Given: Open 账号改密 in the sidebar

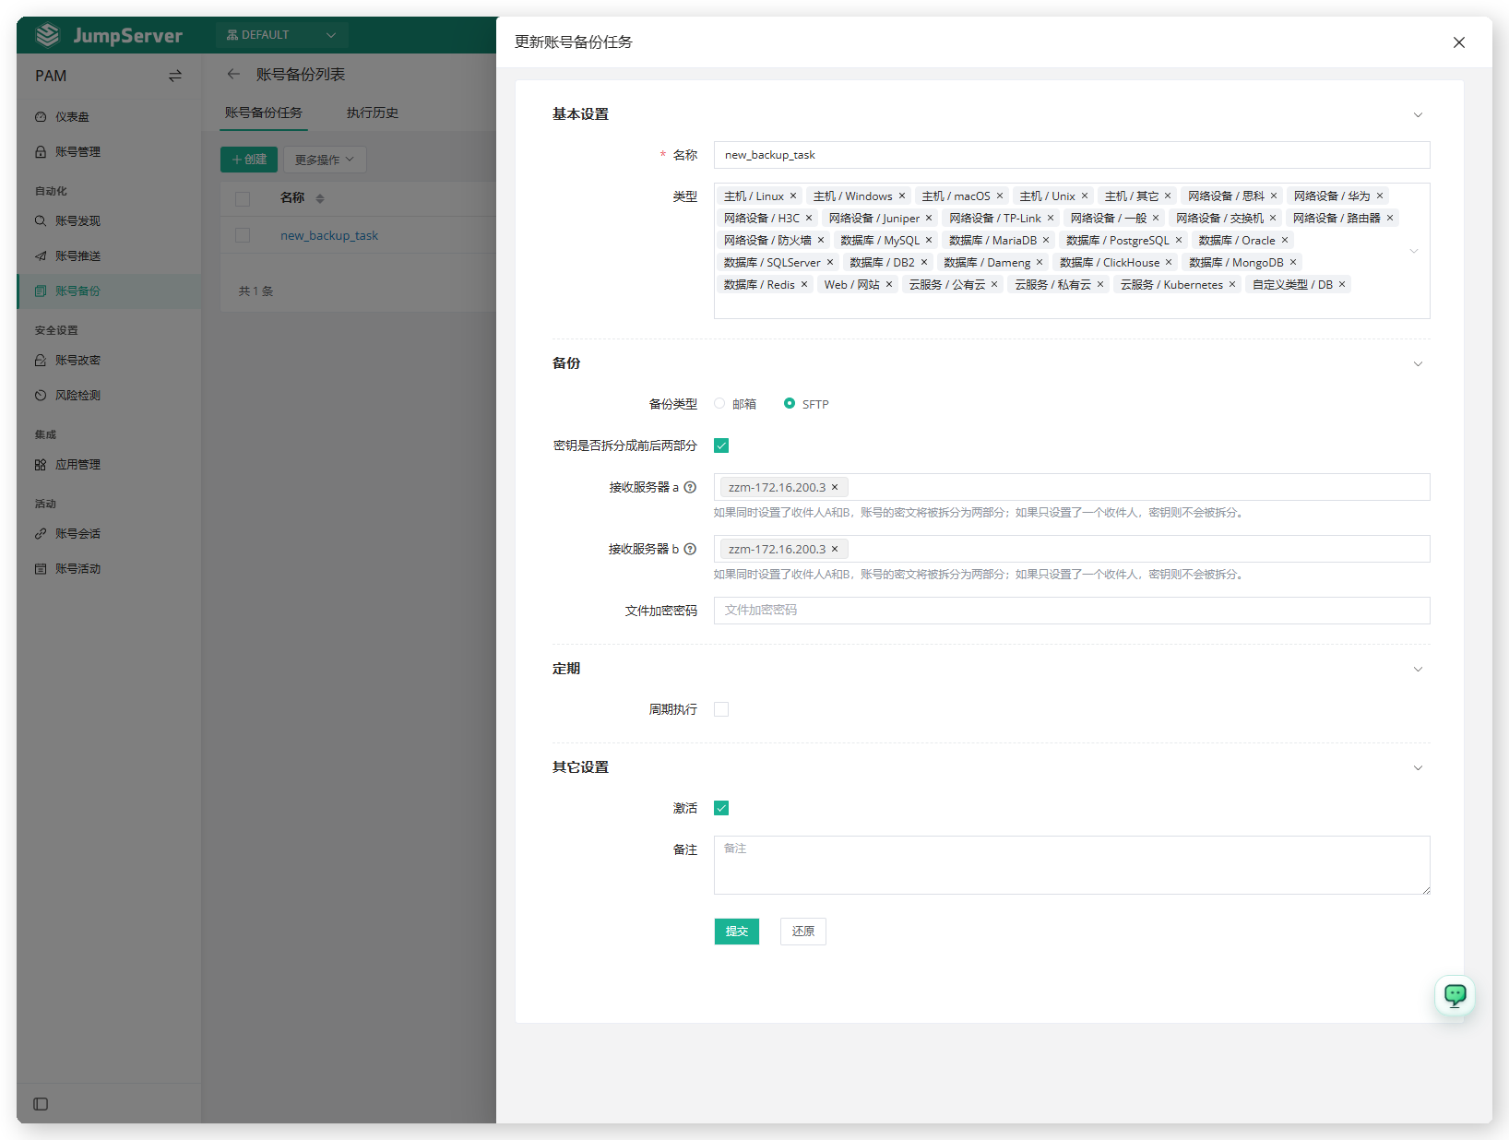Looking at the screenshot, I should [77, 360].
